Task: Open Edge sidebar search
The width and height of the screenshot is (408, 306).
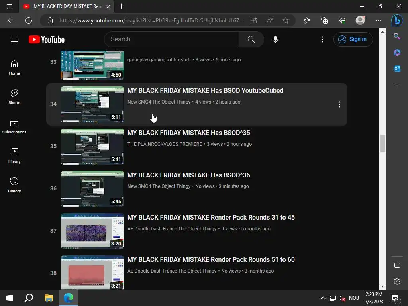Action: pos(397,36)
